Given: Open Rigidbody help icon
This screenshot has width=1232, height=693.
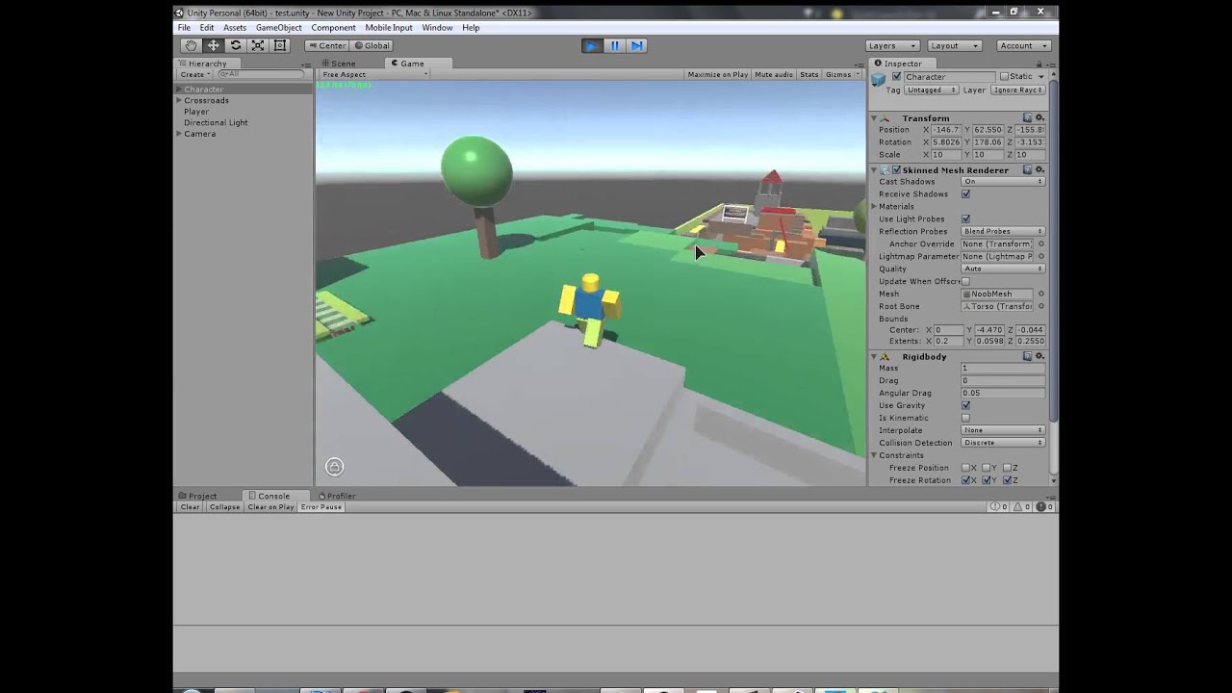Looking at the screenshot, I should point(1028,356).
